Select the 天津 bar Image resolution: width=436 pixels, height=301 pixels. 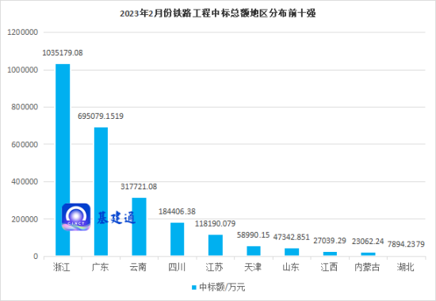pos(254,250)
